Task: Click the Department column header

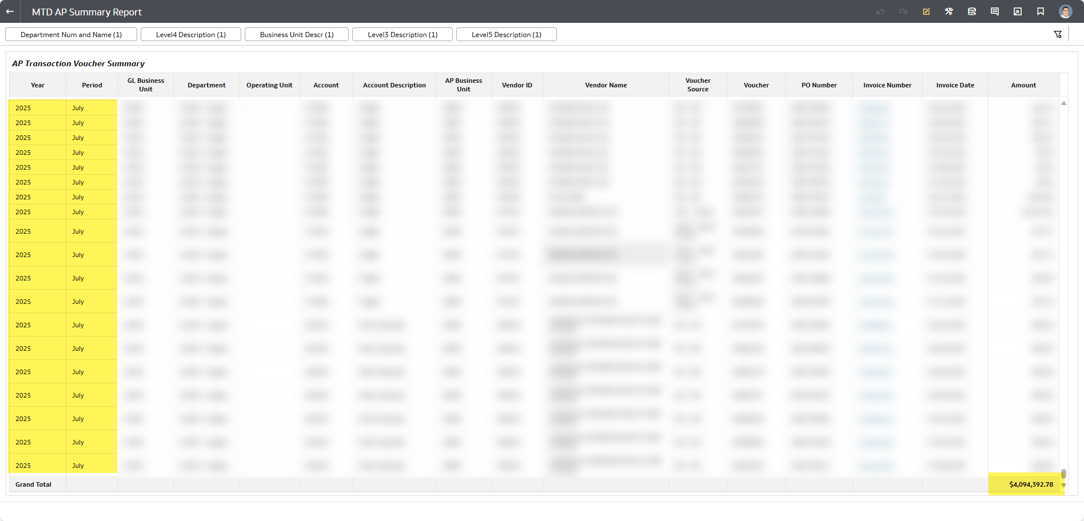Action: pyautogui.click(x=206, y=85)
